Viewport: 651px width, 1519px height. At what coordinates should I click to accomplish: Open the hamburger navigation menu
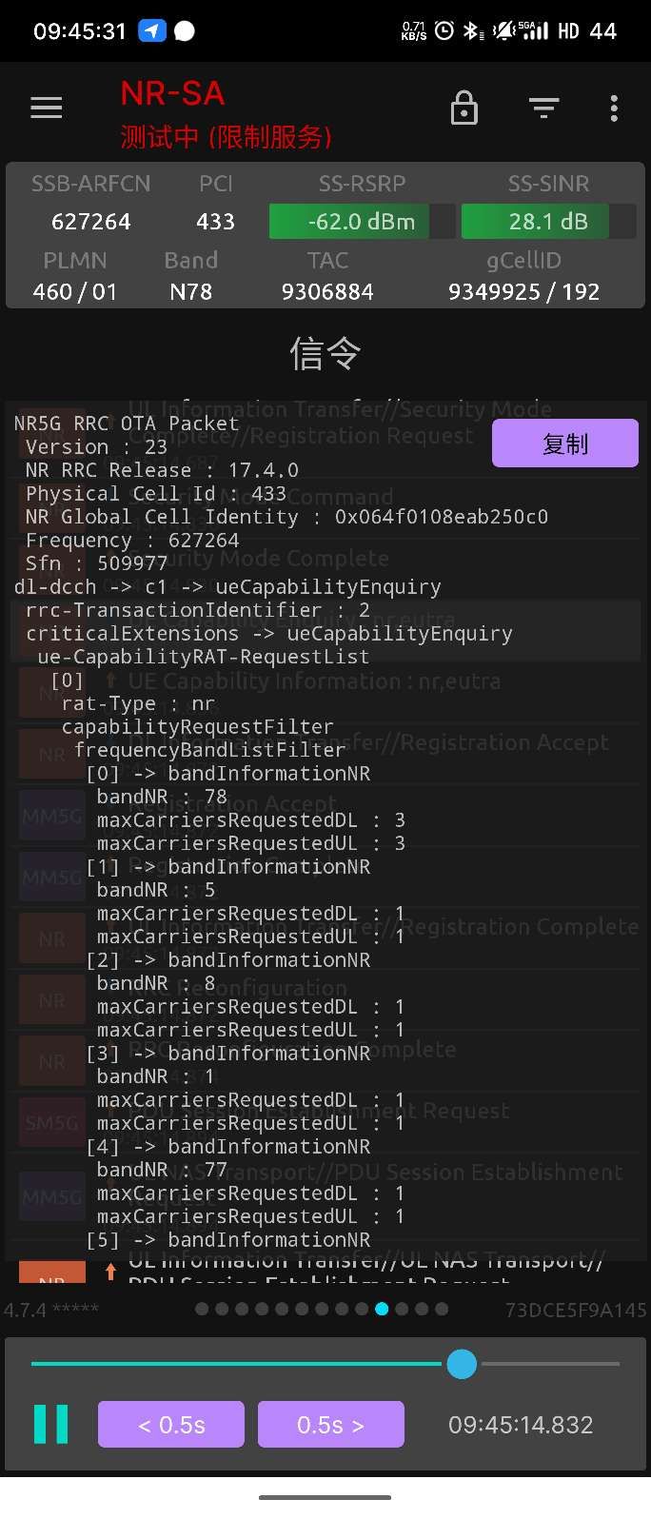tap(46, 108)
